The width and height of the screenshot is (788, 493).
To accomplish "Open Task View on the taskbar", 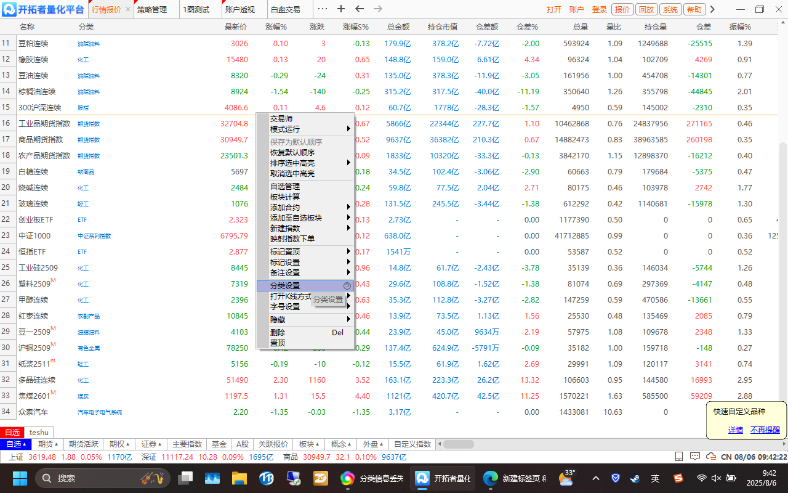I will [185, 478].
